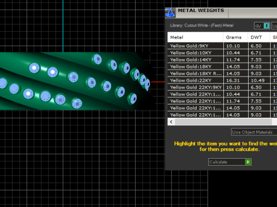The width and height of the screenshot is (277, 207).
Task: Click DWT value 6.71 in Yellow Gold:10KY row
Action: pos(256,53)
